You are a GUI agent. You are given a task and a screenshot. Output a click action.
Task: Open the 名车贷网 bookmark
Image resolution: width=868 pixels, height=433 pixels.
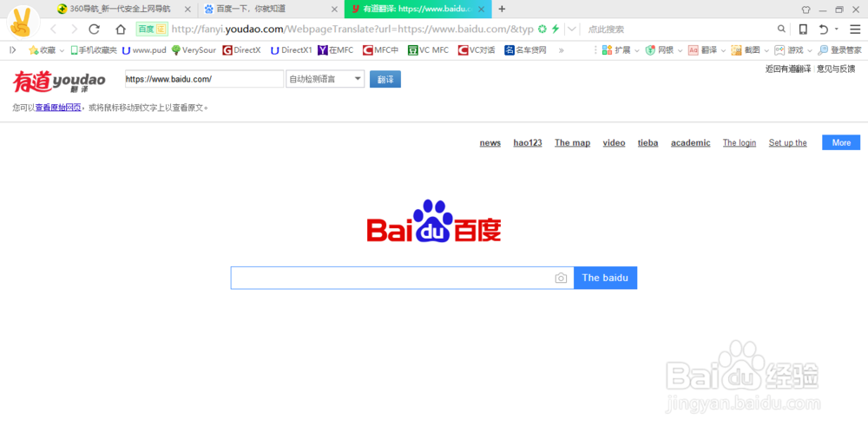point(526,49)
